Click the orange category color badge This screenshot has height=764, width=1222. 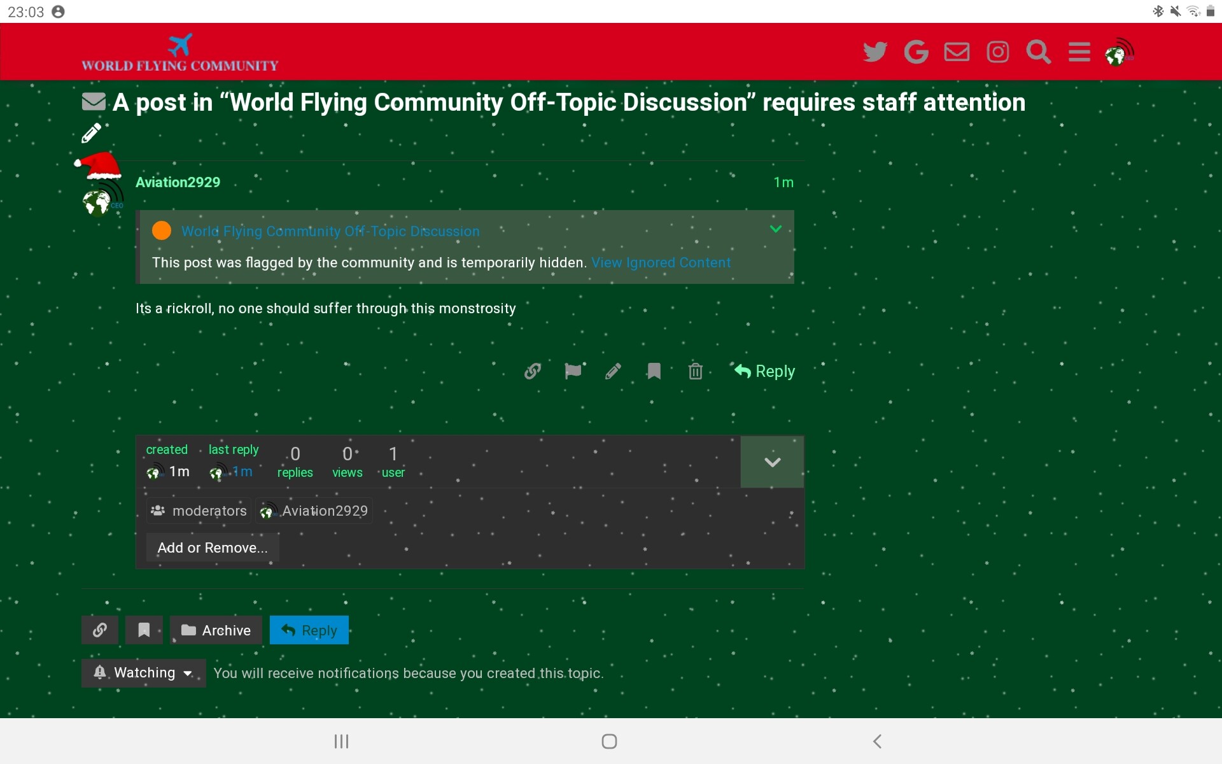coord(162,230)
